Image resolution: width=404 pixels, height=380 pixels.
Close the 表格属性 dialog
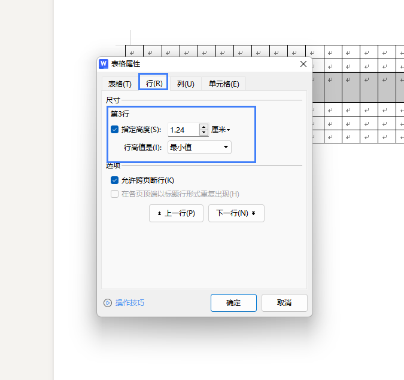(x=303, y=64)
